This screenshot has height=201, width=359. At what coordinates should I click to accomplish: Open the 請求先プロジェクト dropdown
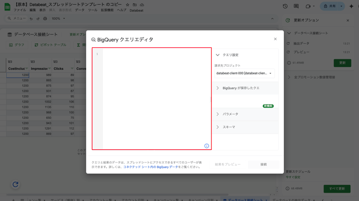coord(244,73)
